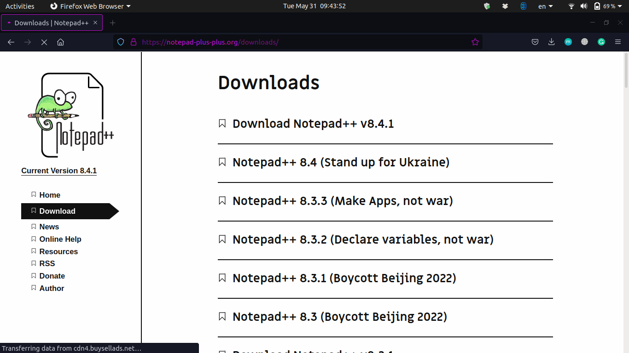
Task: Open the Current Version 8.4.1 link
Action: (x=59, y=171)
